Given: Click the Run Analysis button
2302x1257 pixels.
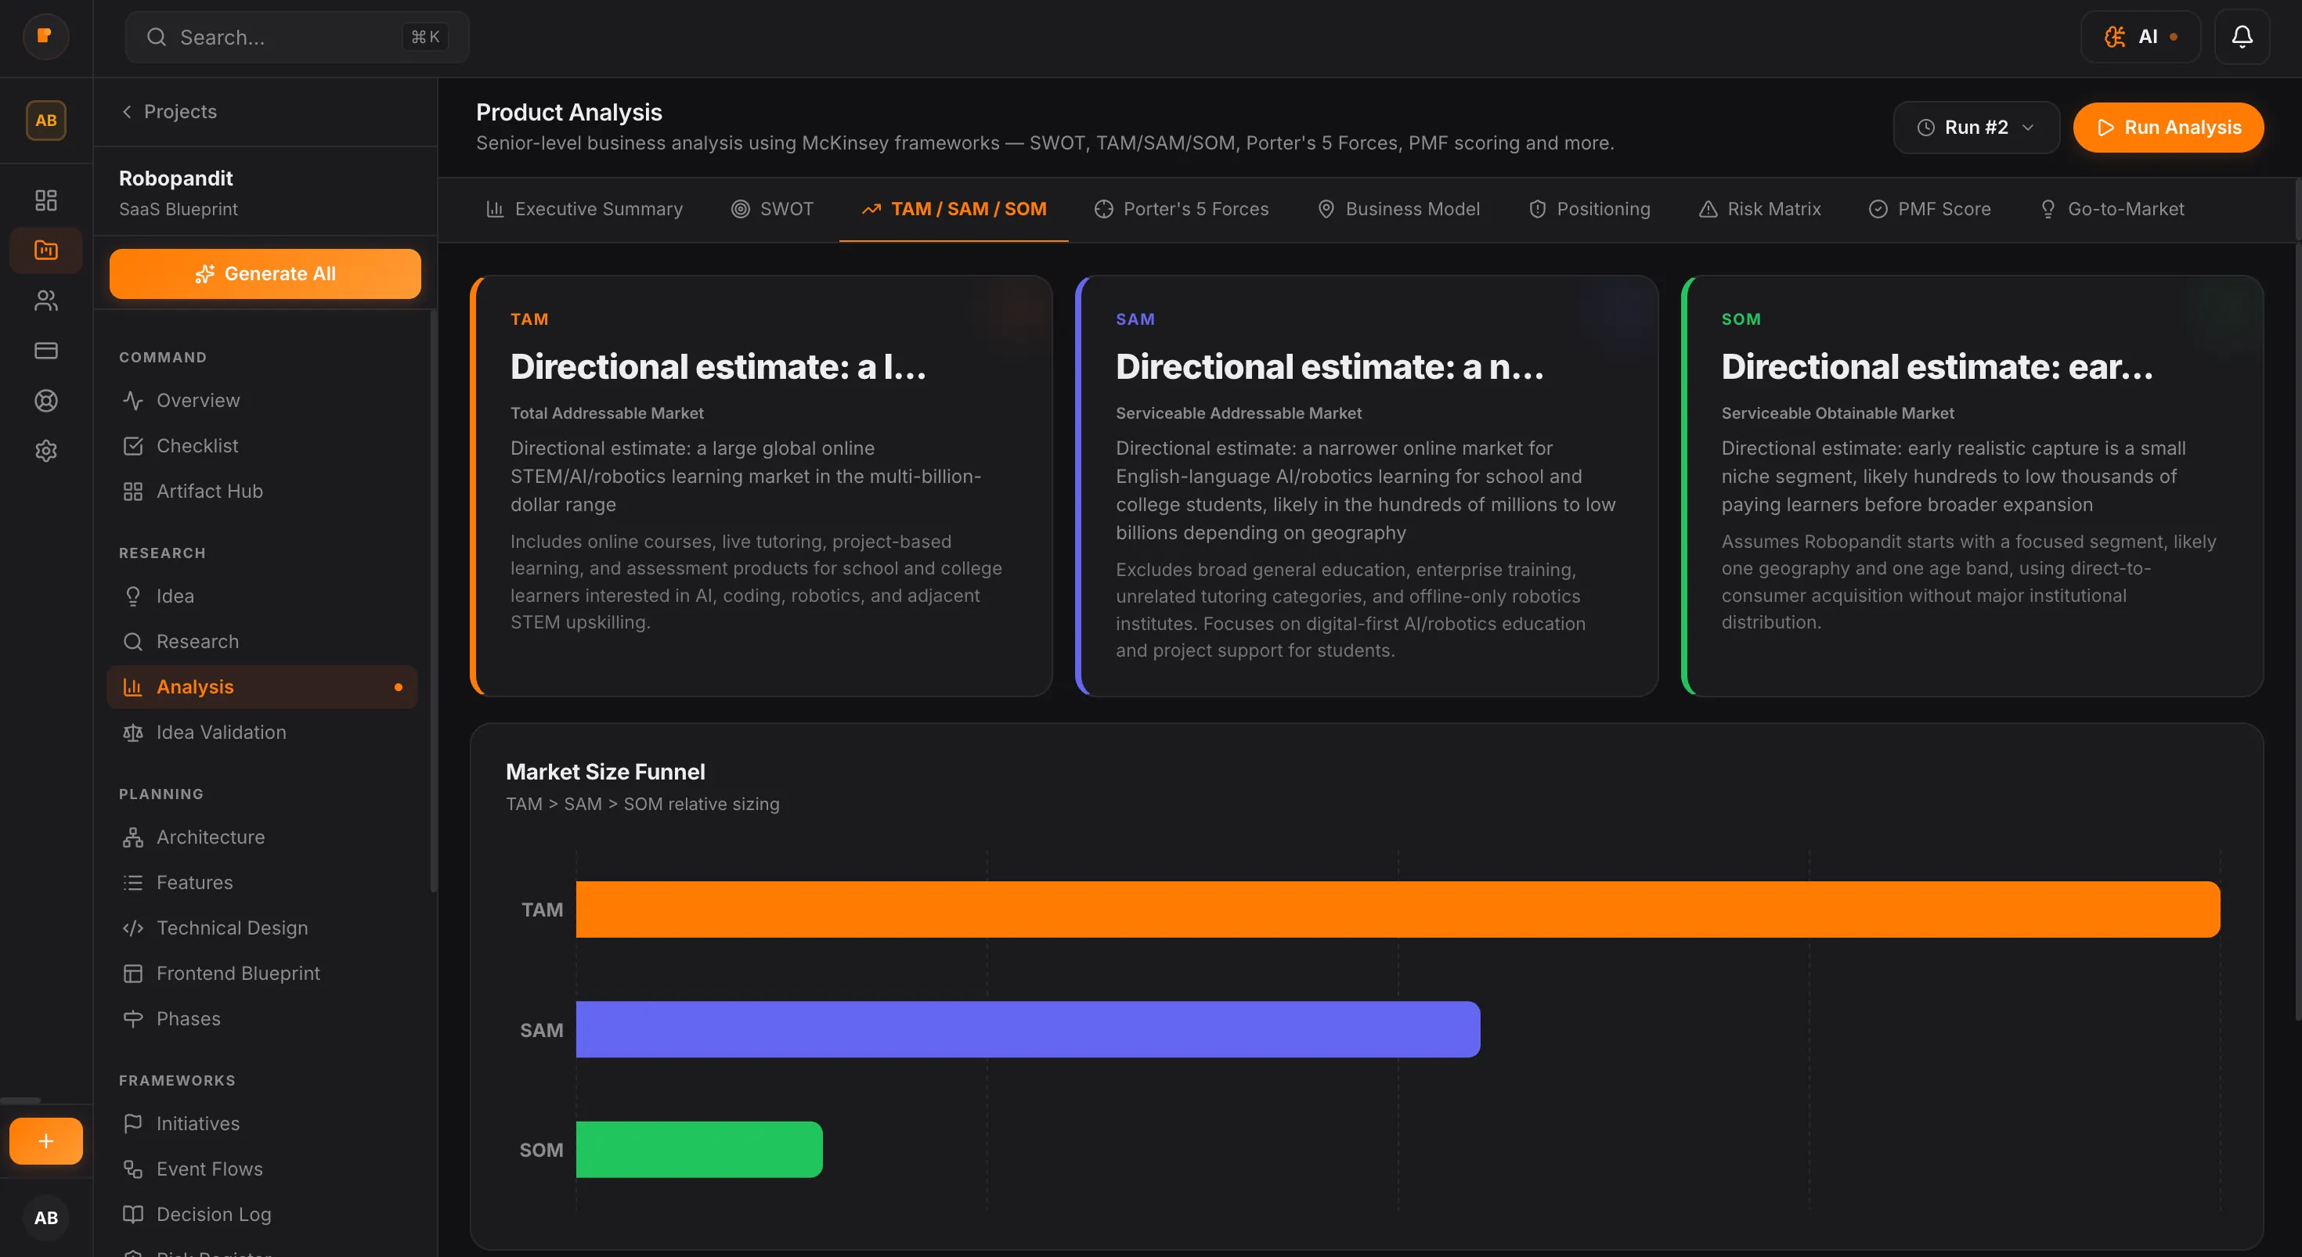Looking at the screenshot, I should pyautogui.click(x=2168, y=128).
